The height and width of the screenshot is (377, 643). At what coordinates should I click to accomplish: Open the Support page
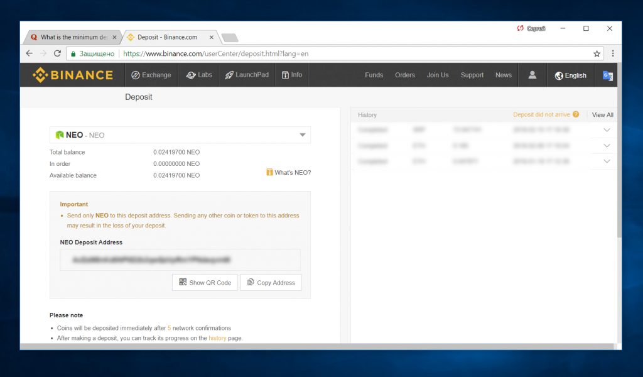coord(472,75)
